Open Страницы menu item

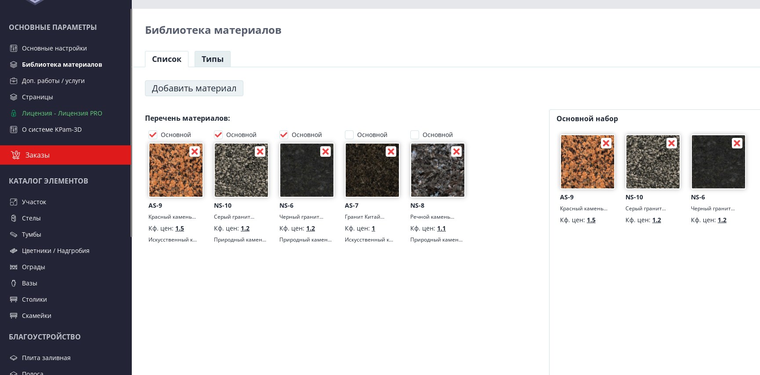point(37,97)
